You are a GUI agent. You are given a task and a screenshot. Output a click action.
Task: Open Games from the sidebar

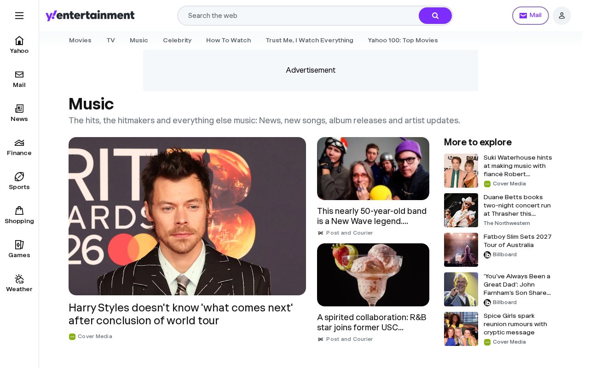19,249
